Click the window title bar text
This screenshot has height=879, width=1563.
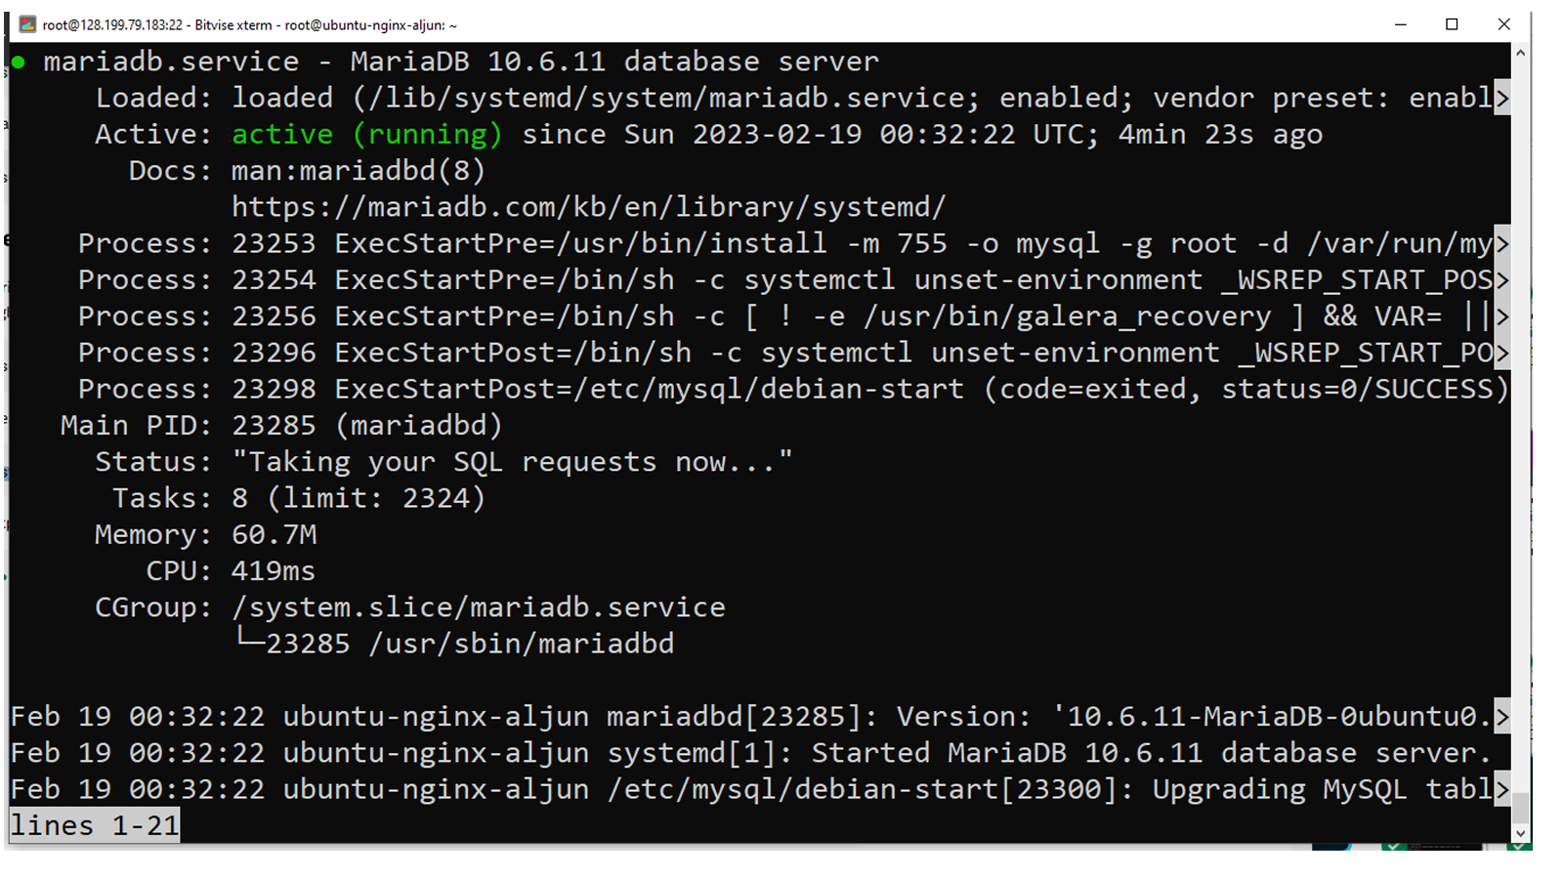(x=250, y=25)
